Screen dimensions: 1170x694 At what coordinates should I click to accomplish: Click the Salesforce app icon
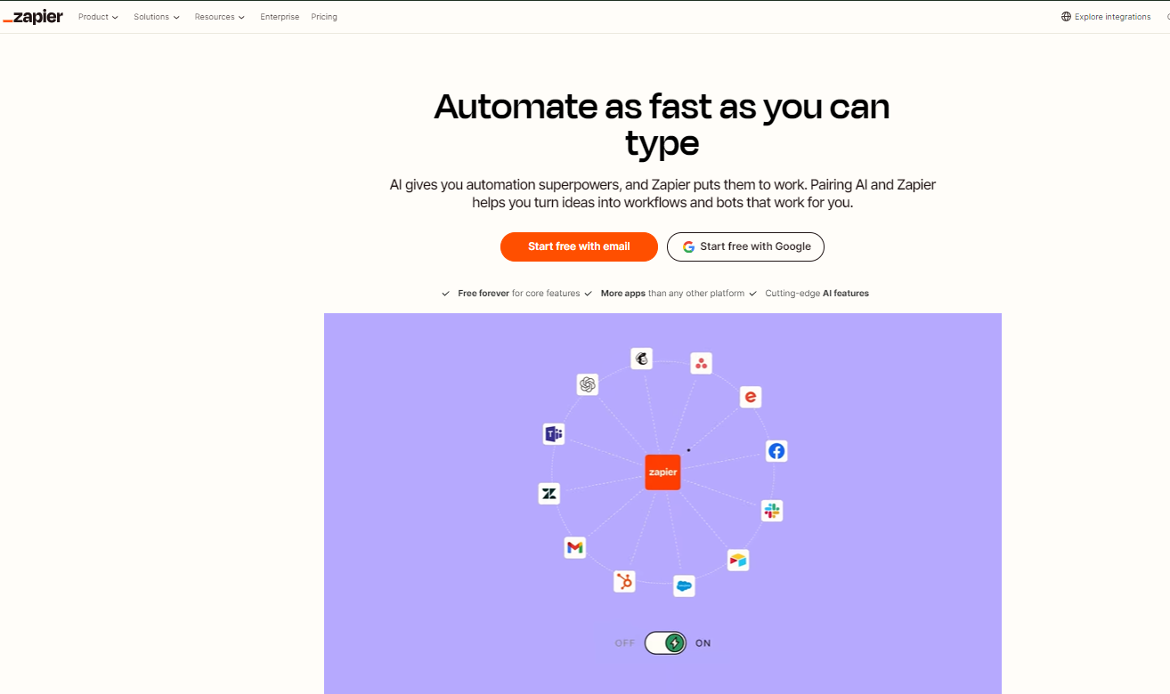pos(684,585)
